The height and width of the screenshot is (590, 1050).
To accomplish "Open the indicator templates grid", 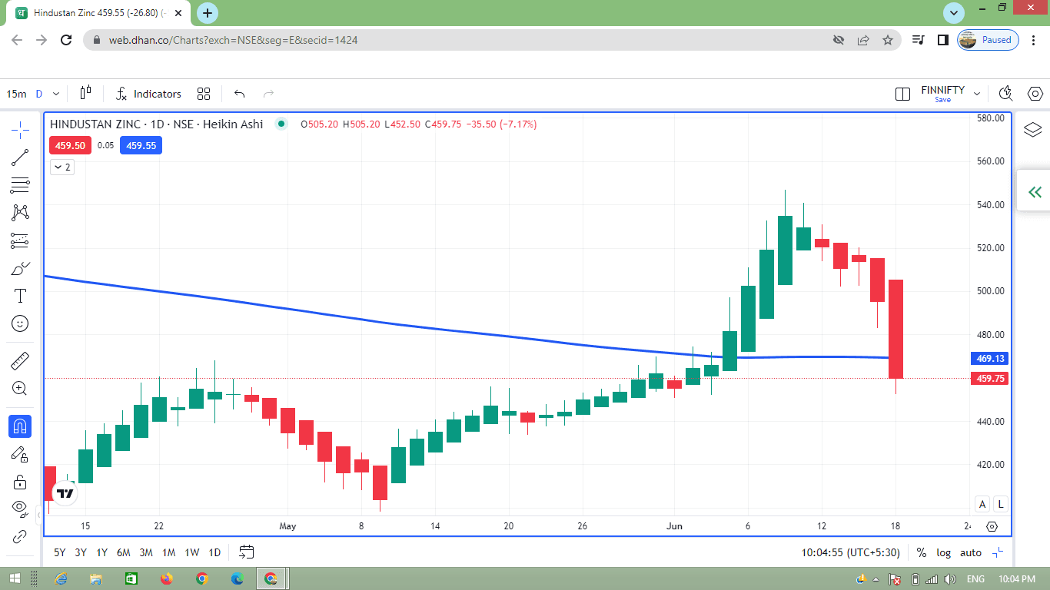I will pyautogui.click(x=204, y=94).
